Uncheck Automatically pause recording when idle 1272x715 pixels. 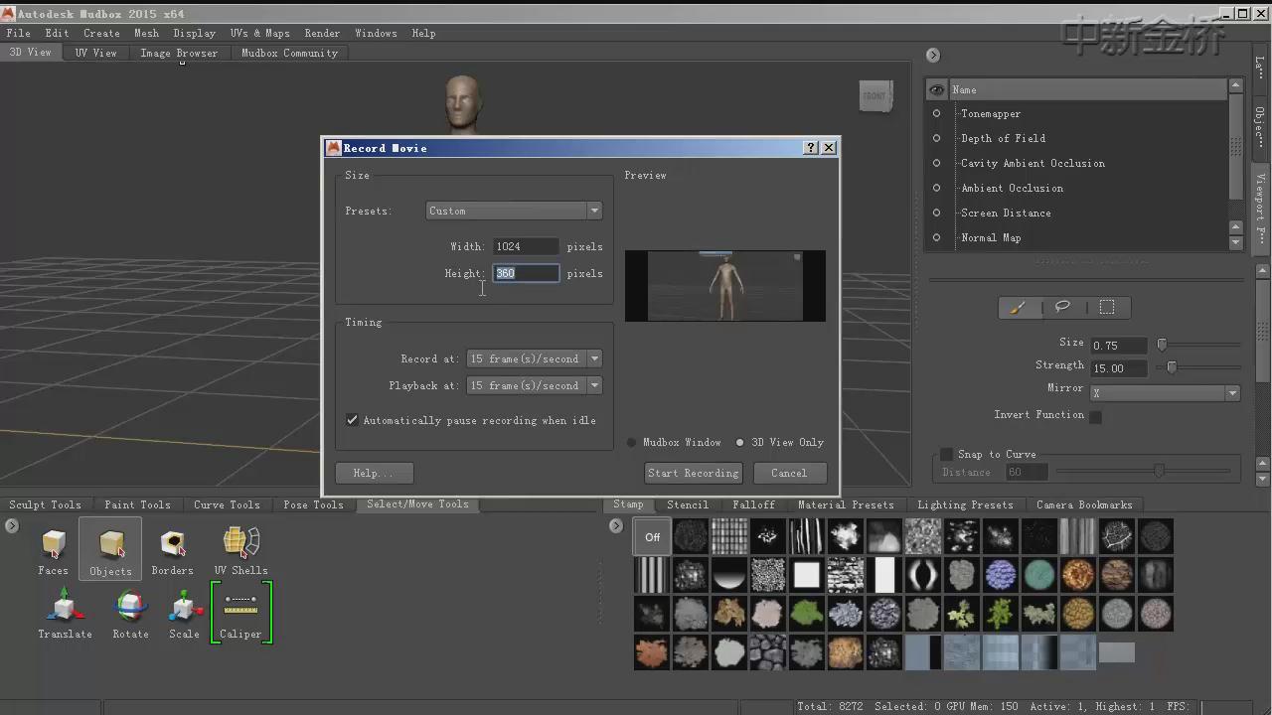click(x=352, y=420)
